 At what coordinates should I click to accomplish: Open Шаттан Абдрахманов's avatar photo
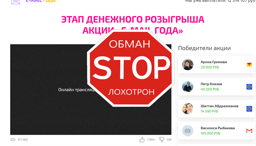click(x=188, y=109)
